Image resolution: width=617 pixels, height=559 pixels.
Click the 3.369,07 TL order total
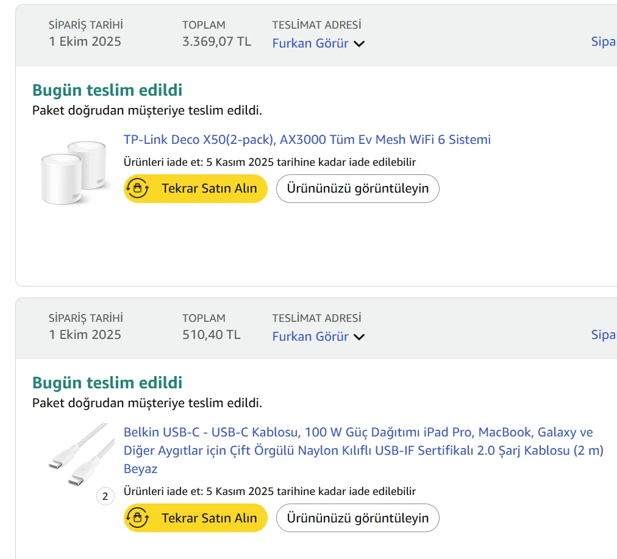[x=216, y=41]
